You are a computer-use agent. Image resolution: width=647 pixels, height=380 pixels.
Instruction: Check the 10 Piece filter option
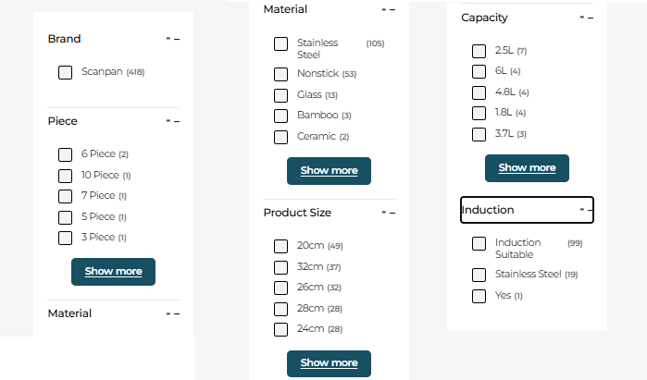coord(66,176)
